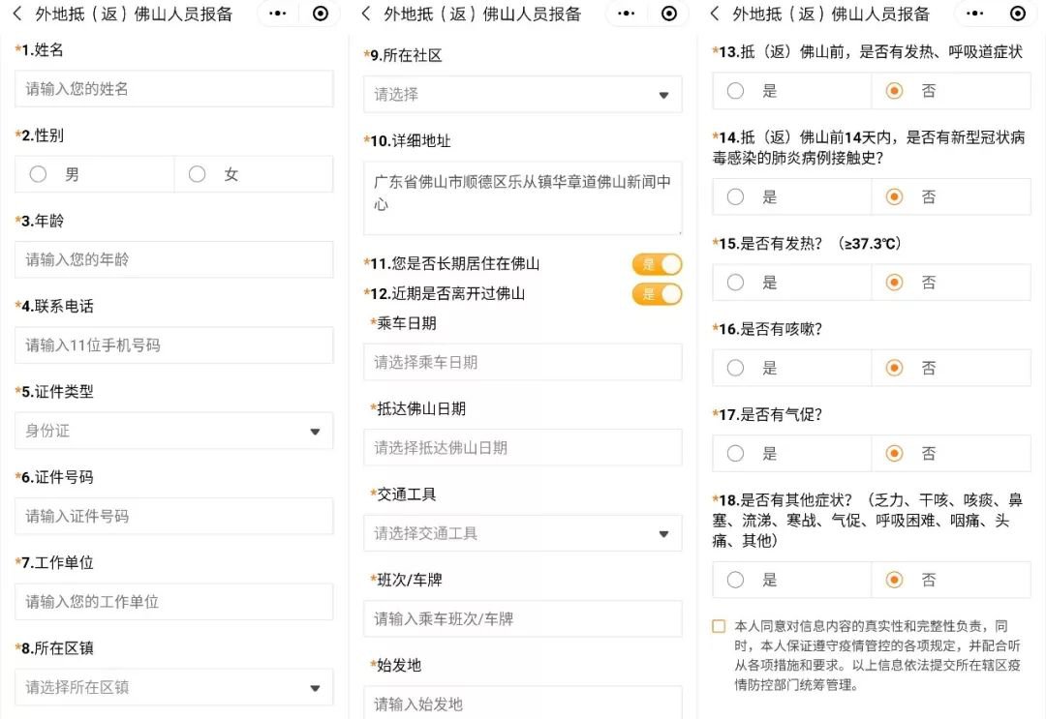Check the 本人同意 agreement checkbox
This screenshot has width=1046, height=719.
[x=719, y=626]
